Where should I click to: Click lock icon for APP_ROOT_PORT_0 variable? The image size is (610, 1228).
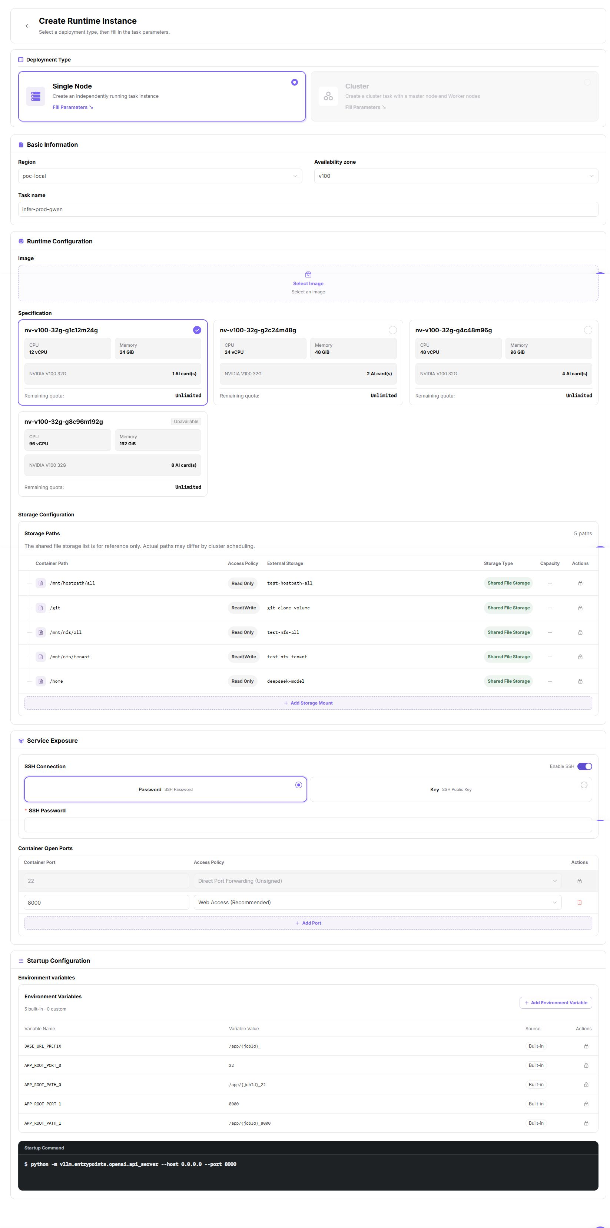pyautogui.click(x=586, y=1065)
